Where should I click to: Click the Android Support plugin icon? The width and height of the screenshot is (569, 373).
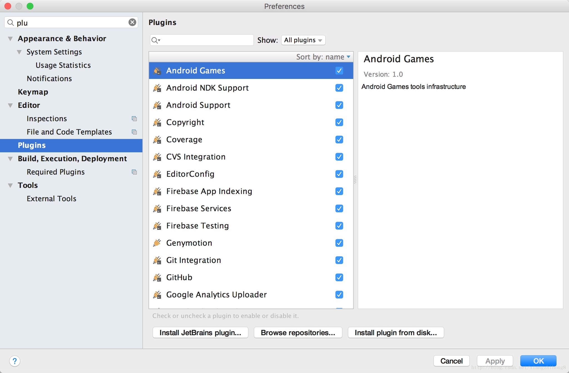click(157, 105)
